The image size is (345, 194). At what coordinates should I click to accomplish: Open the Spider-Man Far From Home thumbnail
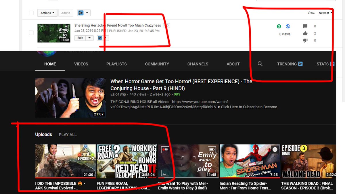pyautogui.click(x=250, y=161)
